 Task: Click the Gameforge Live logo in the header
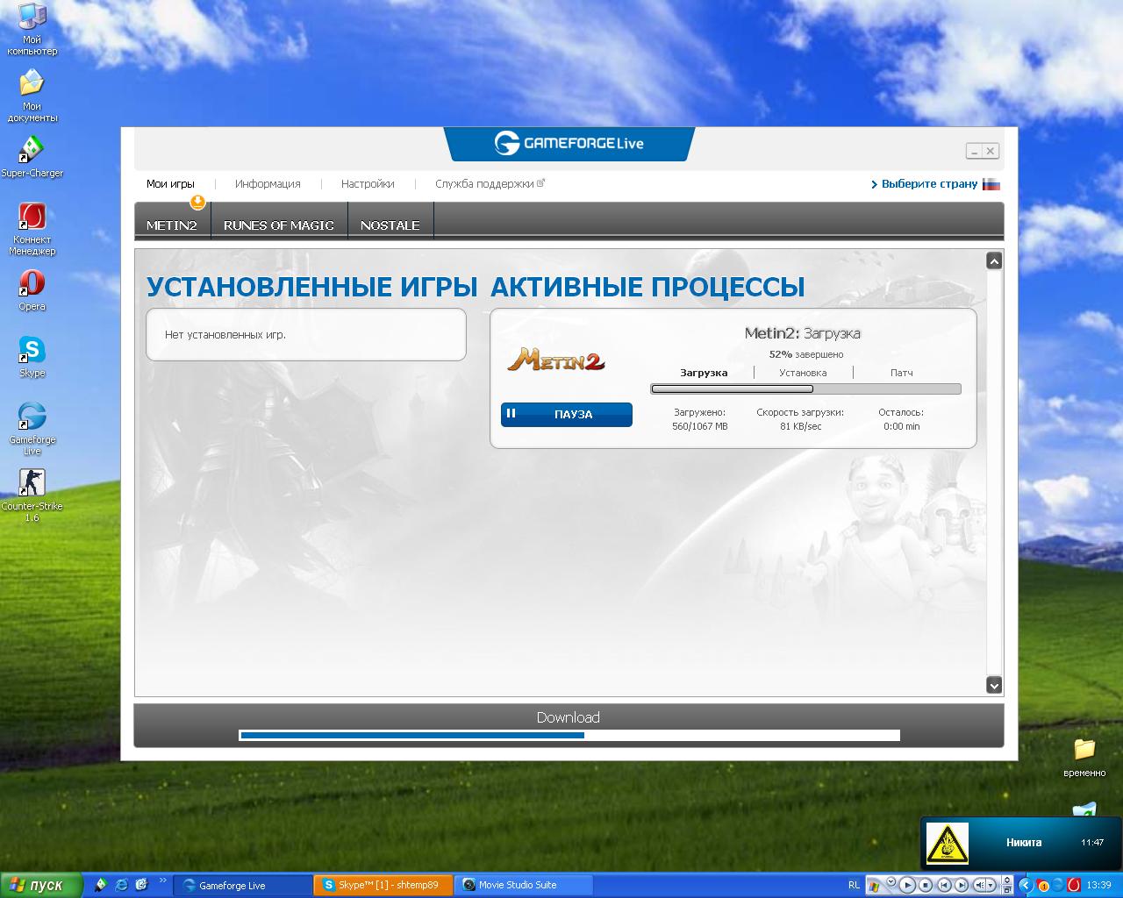click(x=569, y=143)
